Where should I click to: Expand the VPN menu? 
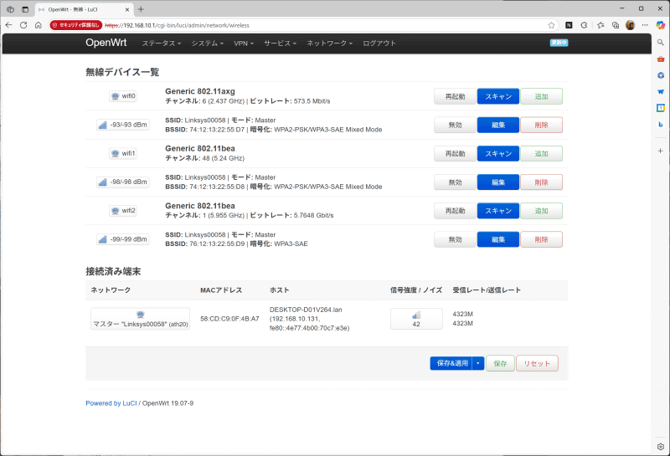[x=244, y=44]
